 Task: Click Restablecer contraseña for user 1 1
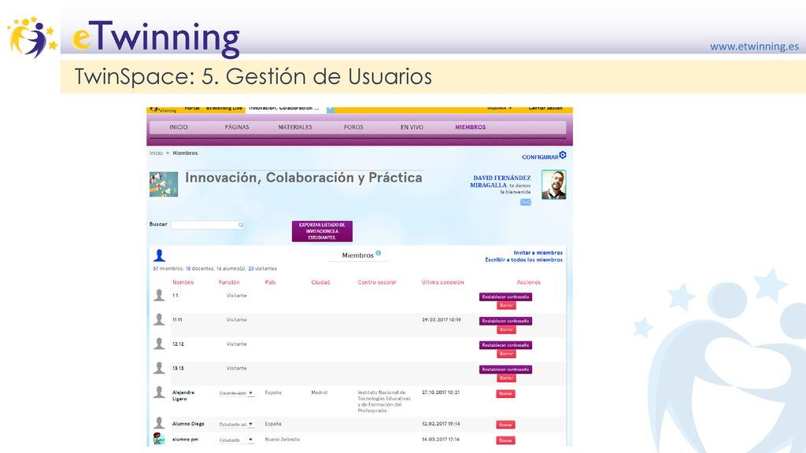click(506, 296)
